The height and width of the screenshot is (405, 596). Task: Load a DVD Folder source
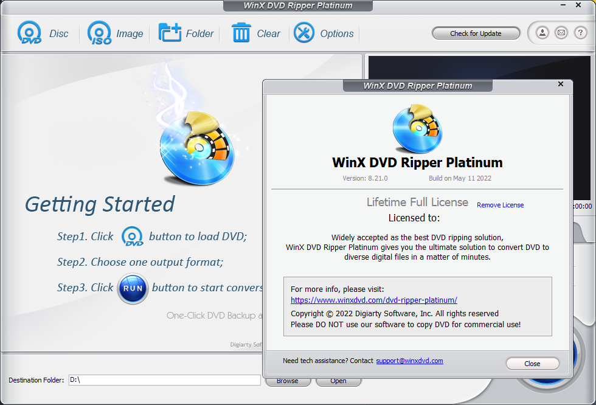tap(186, 33)
